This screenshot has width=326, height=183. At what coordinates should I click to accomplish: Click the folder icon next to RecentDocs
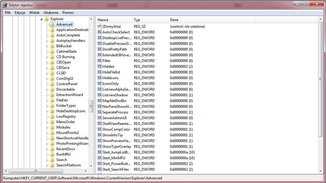[x=52, y=149]
